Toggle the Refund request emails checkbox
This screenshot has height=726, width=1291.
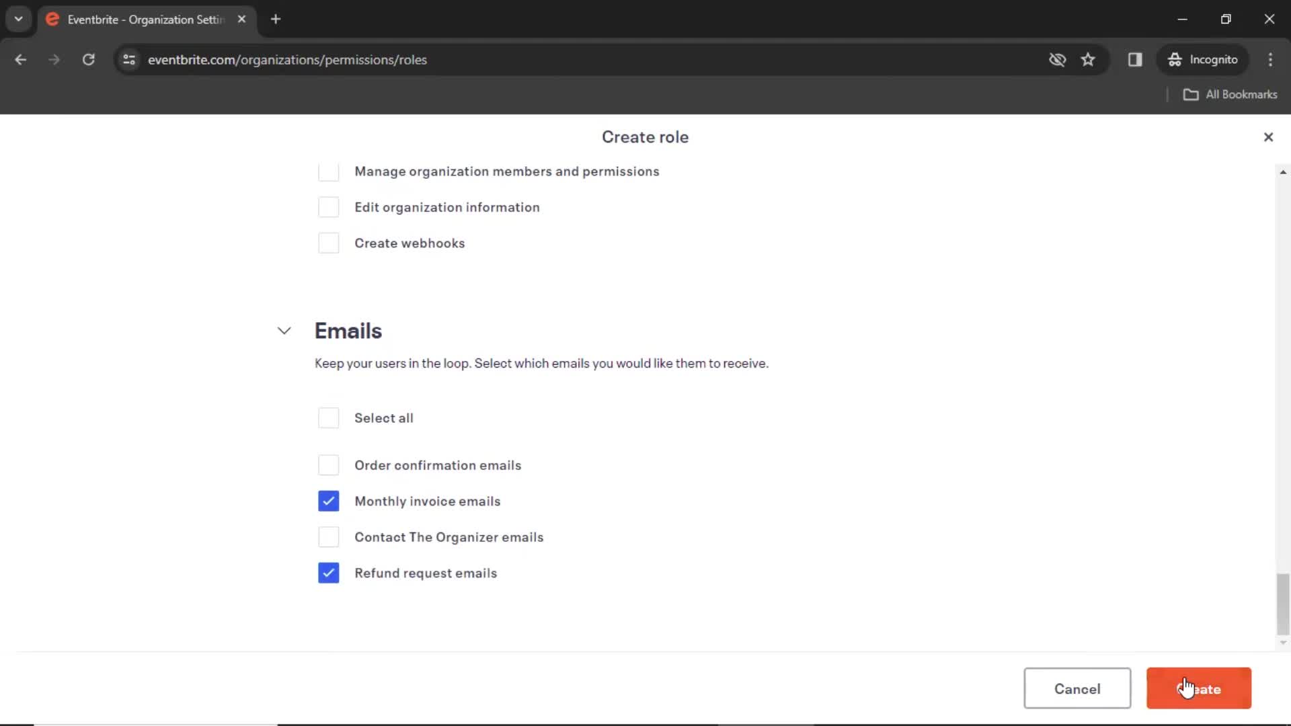pos(328,573)
